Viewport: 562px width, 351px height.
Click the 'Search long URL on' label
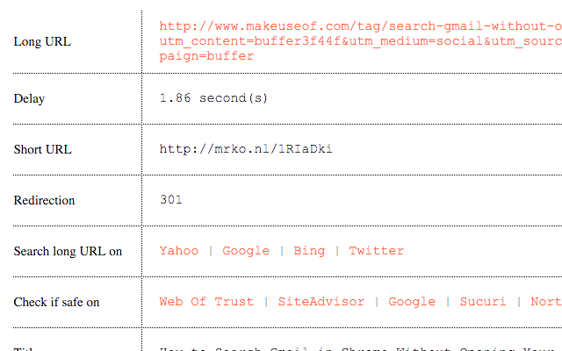[x=68, y=252]
